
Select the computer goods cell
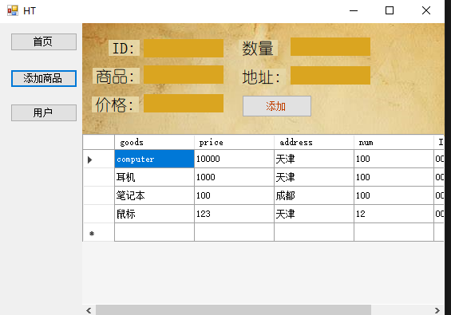[154, 159]
